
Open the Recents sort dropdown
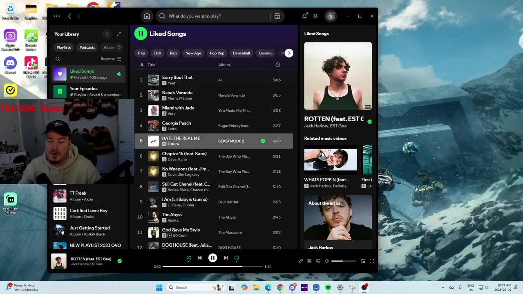(111, 59)
